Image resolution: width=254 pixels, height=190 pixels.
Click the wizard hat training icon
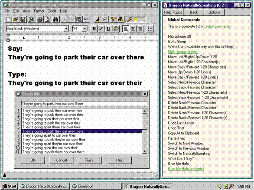point(97,20)
